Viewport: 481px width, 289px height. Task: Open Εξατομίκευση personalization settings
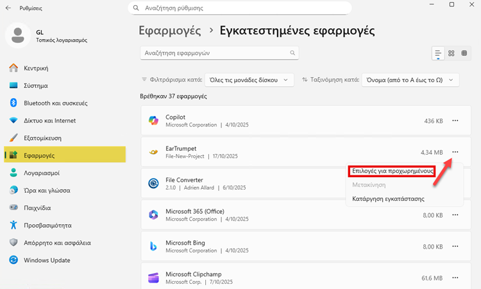click(65, 138)
